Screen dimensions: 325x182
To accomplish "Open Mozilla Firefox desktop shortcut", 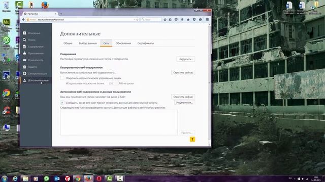I will point(45,5).
